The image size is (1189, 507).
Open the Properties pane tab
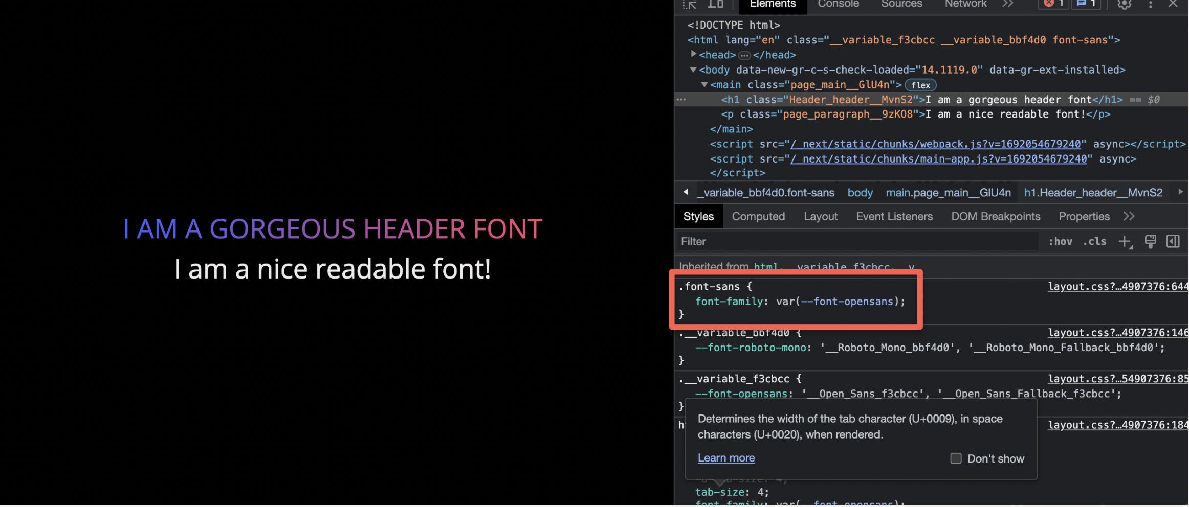pyautogui.click(x=1084, y=217)
